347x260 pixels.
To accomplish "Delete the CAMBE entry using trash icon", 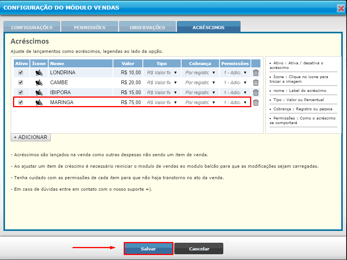I will (256, 83).
